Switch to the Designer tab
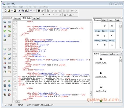 point(17,18)
